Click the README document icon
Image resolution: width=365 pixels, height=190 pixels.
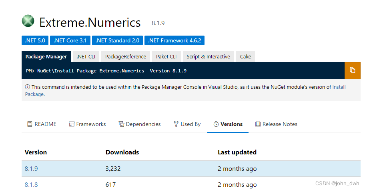tap(30, 124)
